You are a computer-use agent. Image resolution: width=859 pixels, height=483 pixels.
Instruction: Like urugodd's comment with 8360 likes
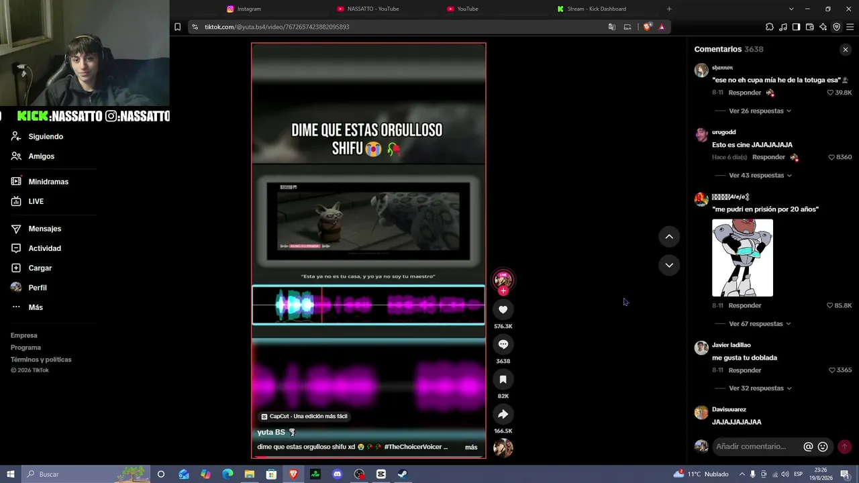tap(831, 157)
